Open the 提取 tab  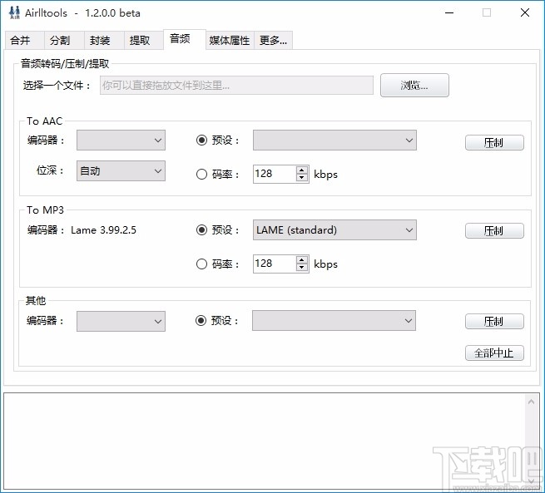tap(144, 40)
